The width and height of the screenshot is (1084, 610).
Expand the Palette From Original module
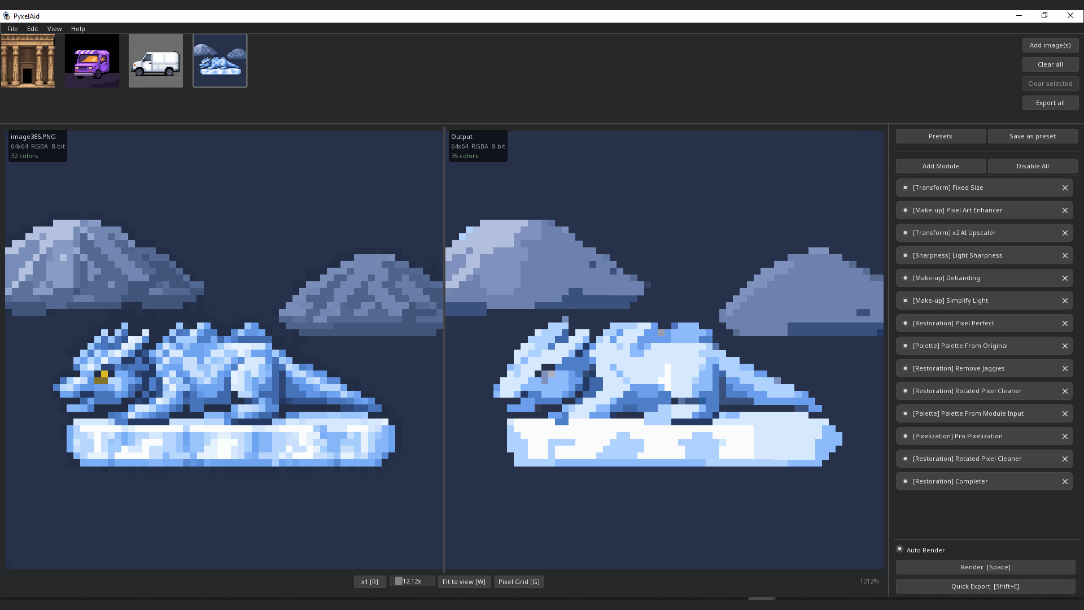984,346
